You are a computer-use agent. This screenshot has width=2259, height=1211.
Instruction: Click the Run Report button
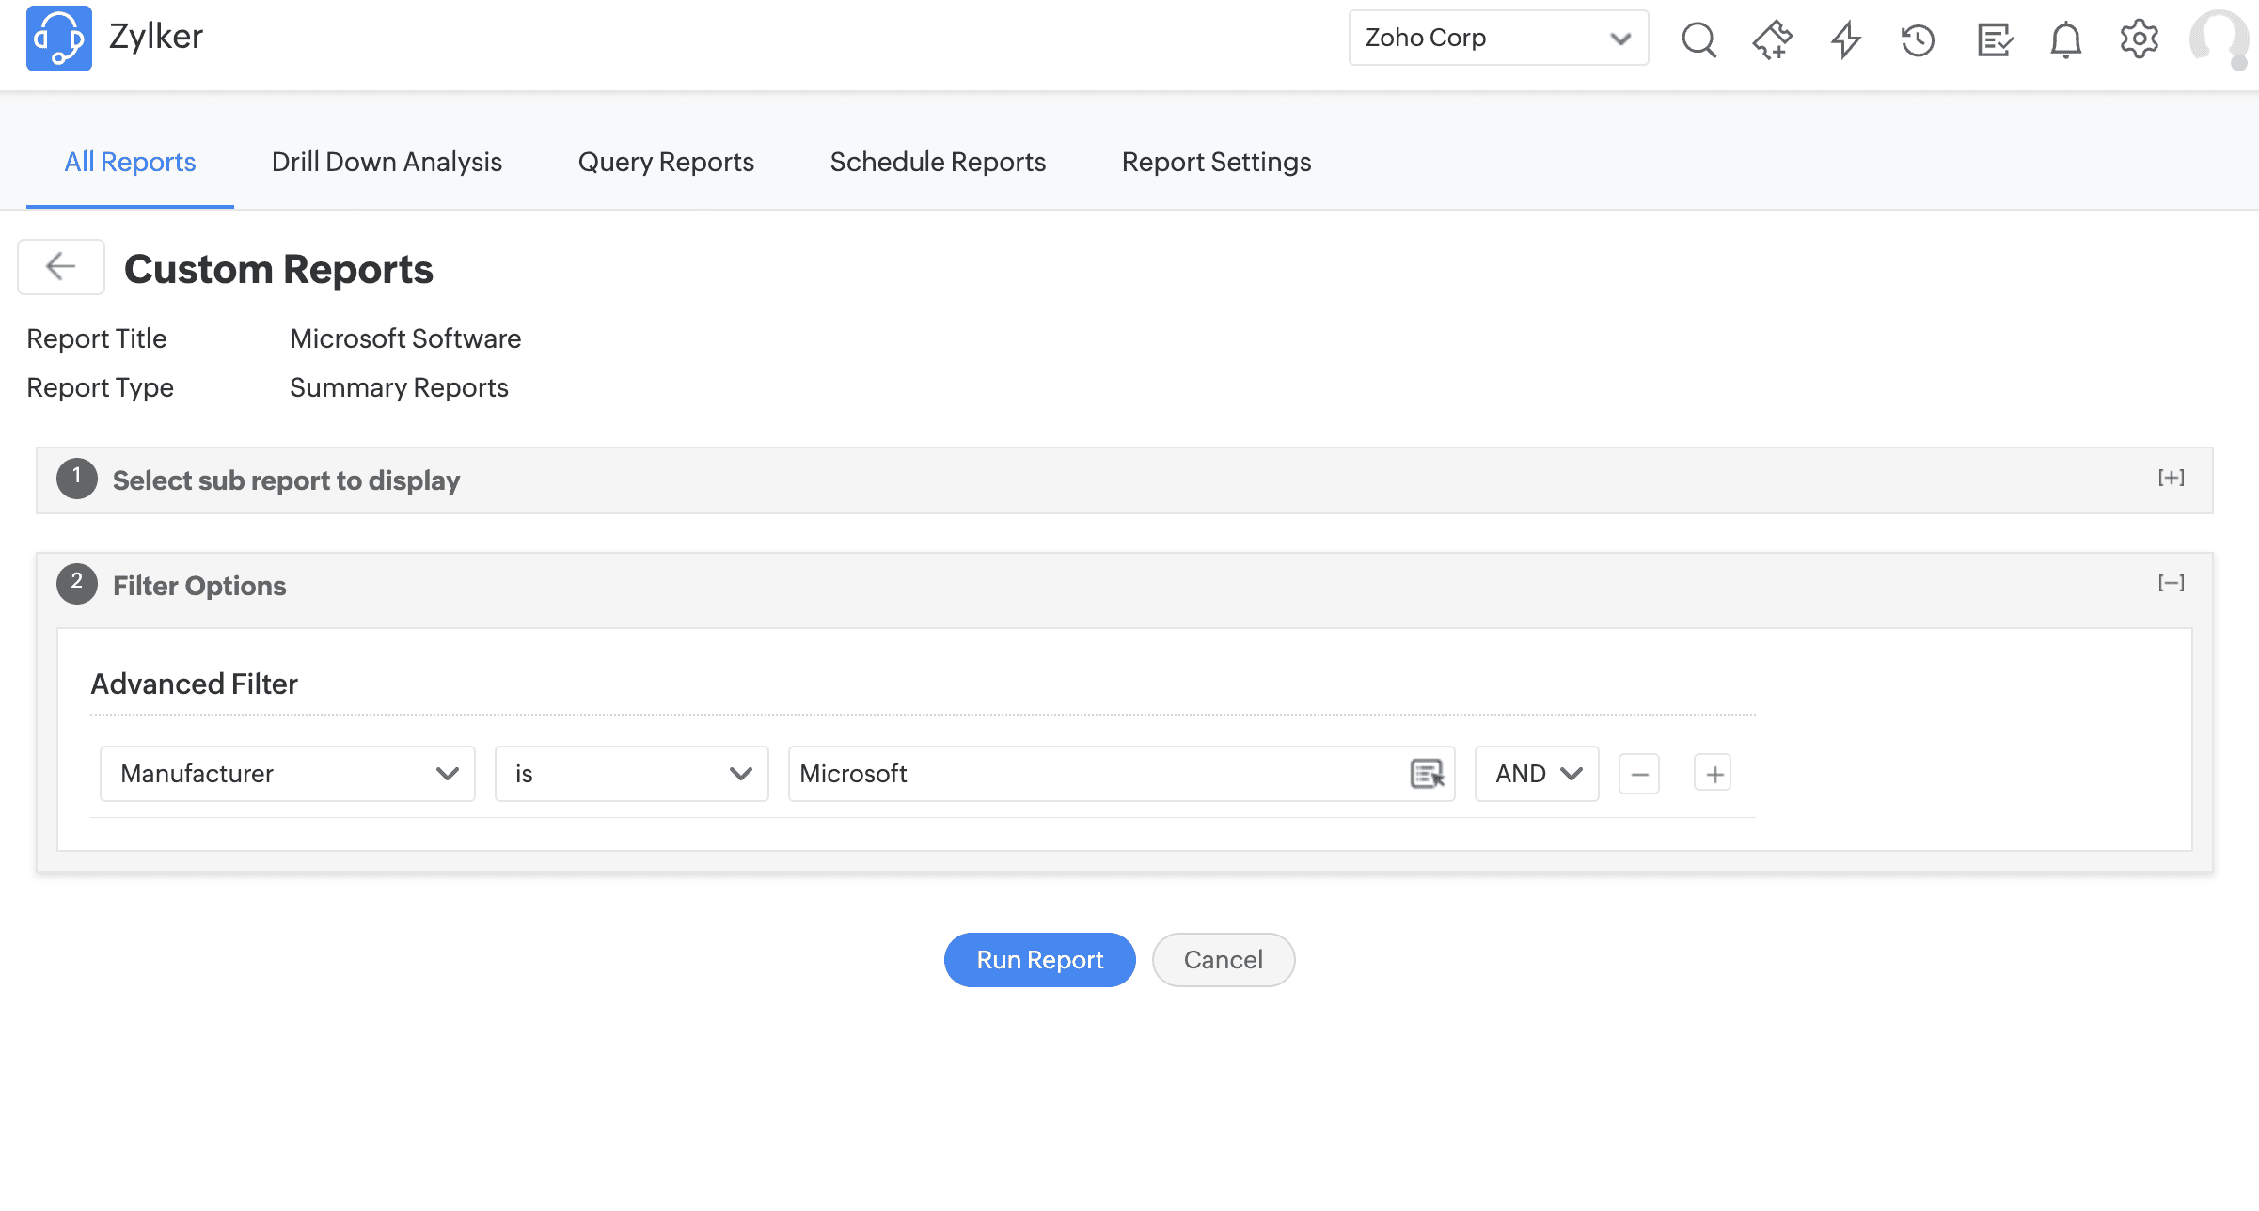[1039, 959]
